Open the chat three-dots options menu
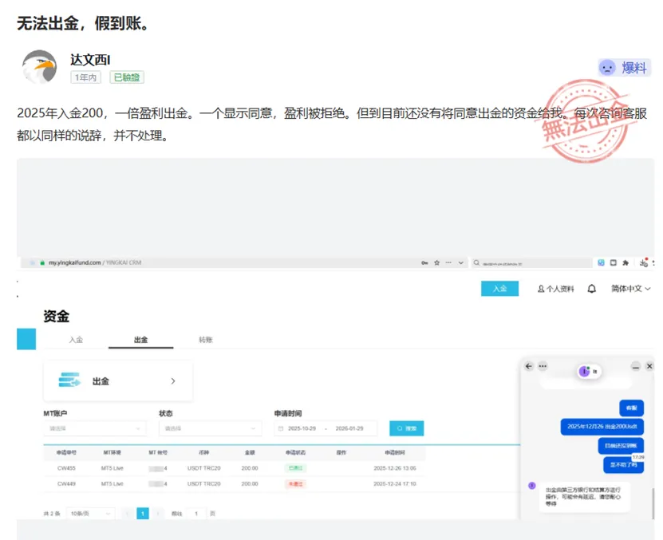663x540 pixels. [543, 366]
